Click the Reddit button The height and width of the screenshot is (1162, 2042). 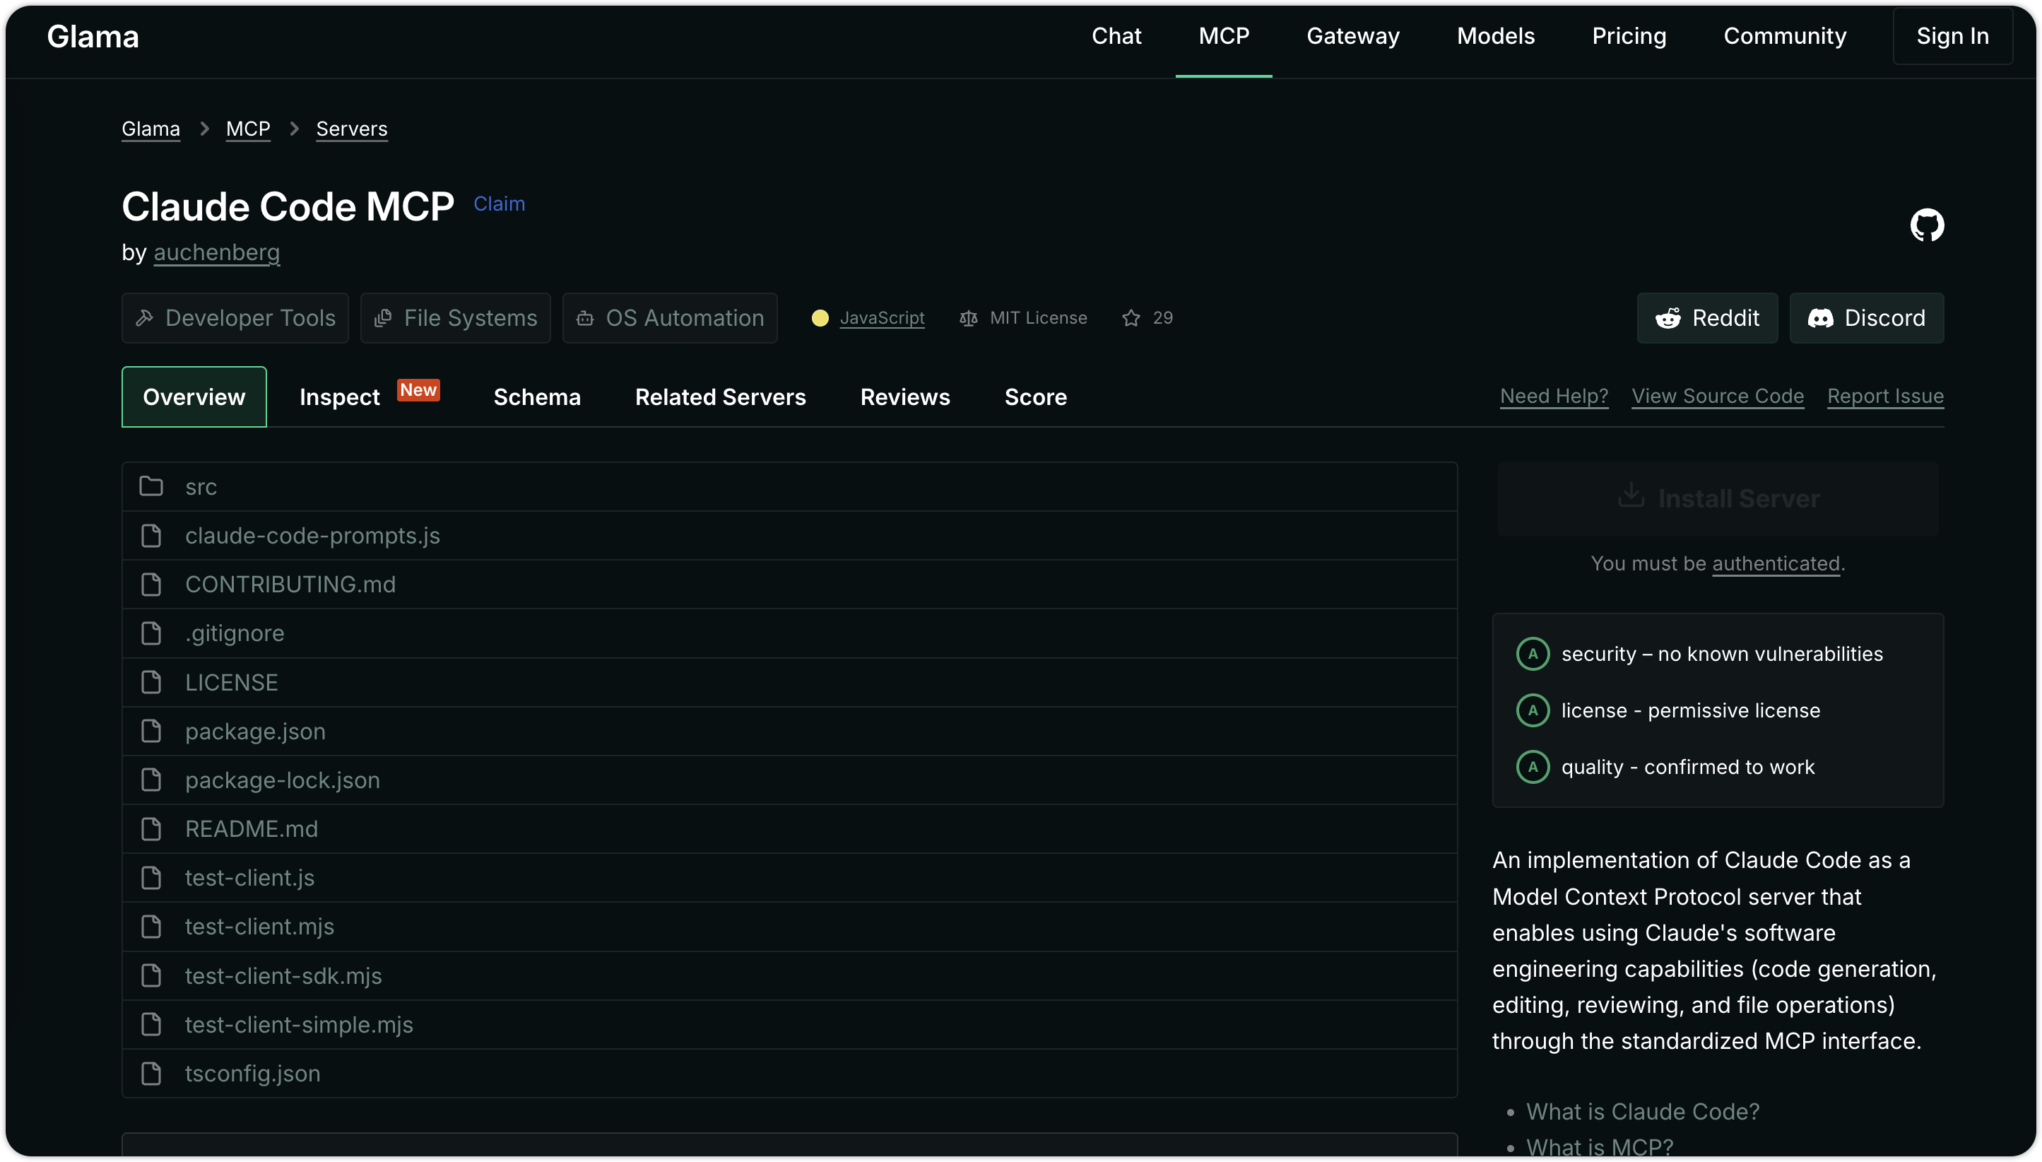click(x=1707, y=317)
